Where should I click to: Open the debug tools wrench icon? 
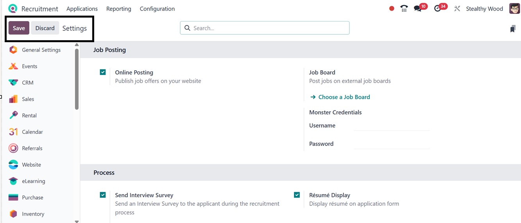[457, 9]
